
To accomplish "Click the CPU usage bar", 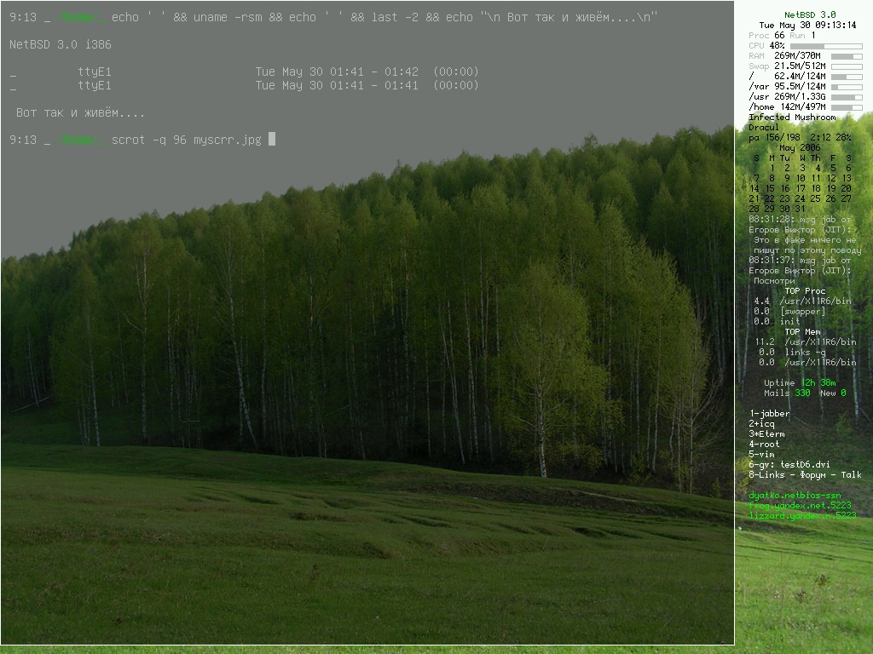I will point(826,46).
